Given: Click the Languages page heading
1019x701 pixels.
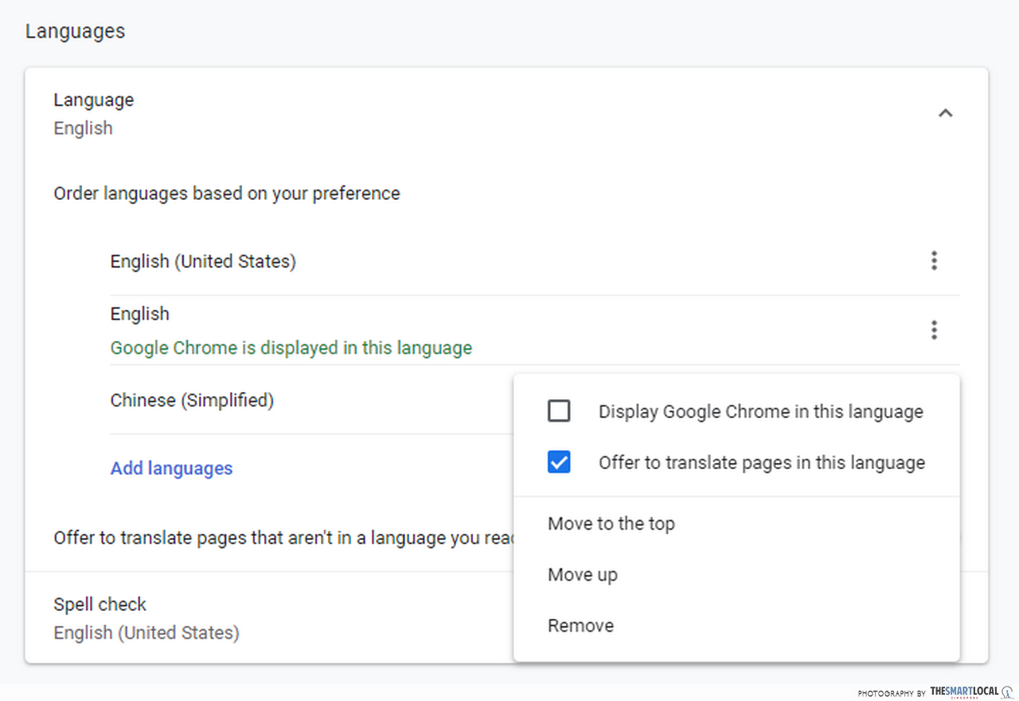Looking at the screenshot, I should [x=75, y=32].
